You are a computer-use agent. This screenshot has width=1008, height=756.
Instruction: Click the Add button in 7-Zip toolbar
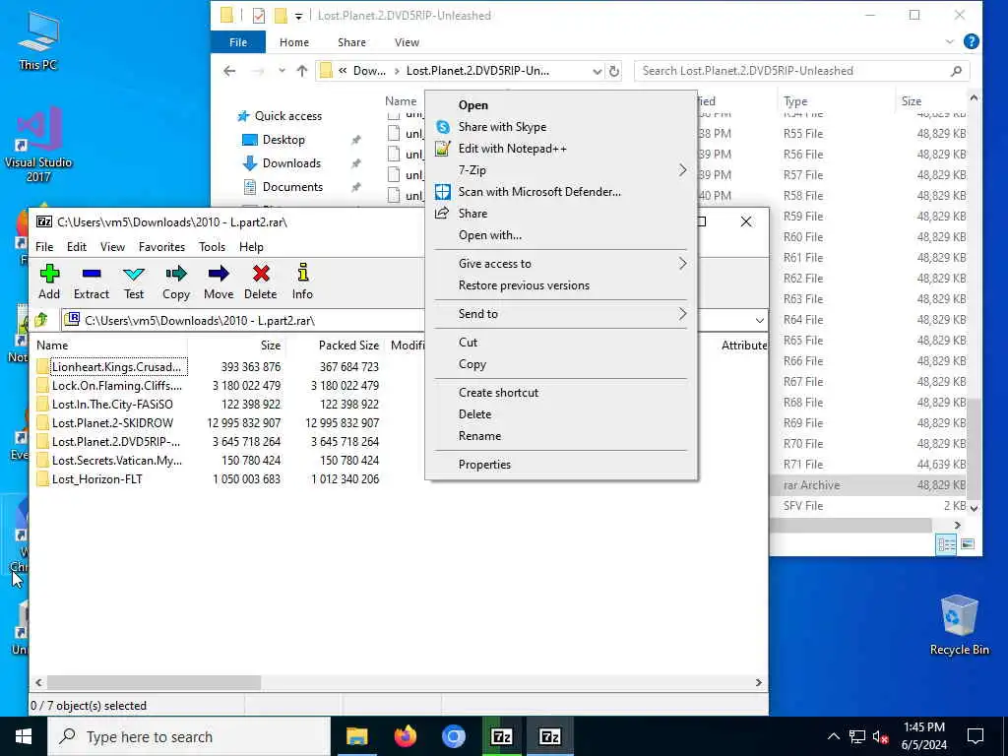49,282
